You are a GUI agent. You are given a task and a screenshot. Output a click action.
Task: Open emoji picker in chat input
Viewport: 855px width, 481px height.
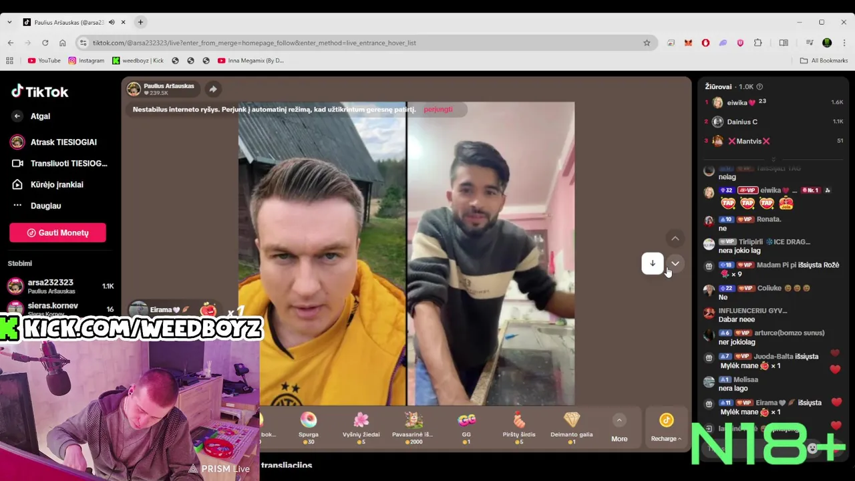812,448
